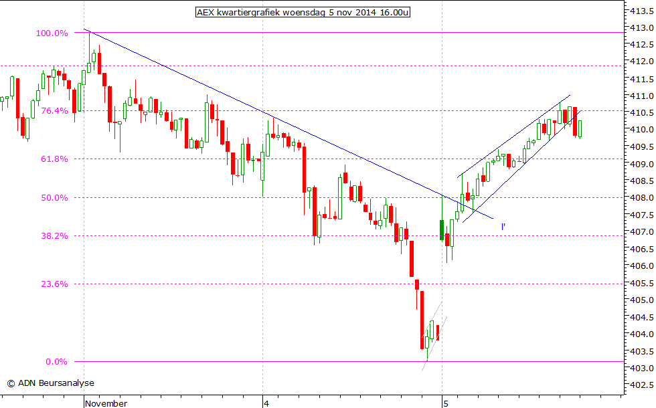Click the 'November' date axis label
656x408 pixels.
tap(106, 403)
